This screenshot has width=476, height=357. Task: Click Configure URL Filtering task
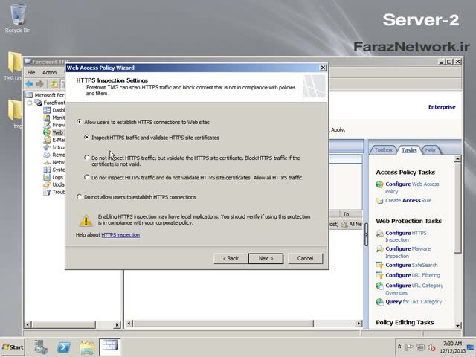pos(413,275)
